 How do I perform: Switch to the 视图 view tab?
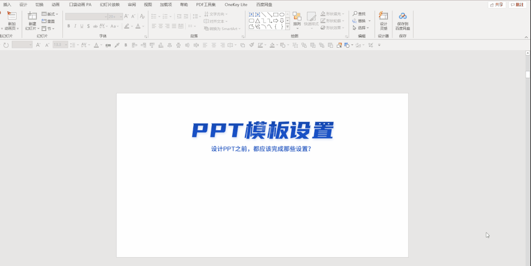click(147, 4)
